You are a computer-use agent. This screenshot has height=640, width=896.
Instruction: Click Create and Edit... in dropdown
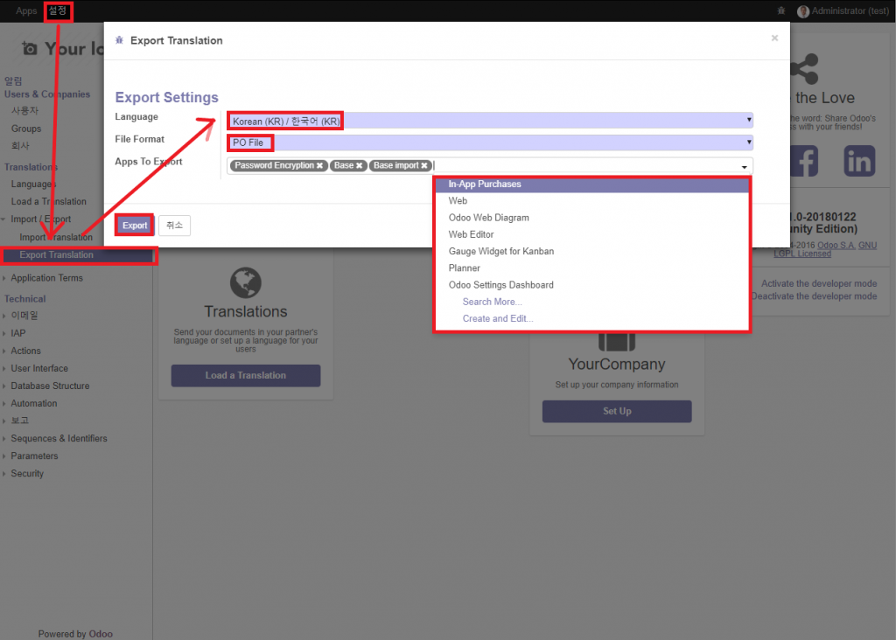click(x=498, y=318)
